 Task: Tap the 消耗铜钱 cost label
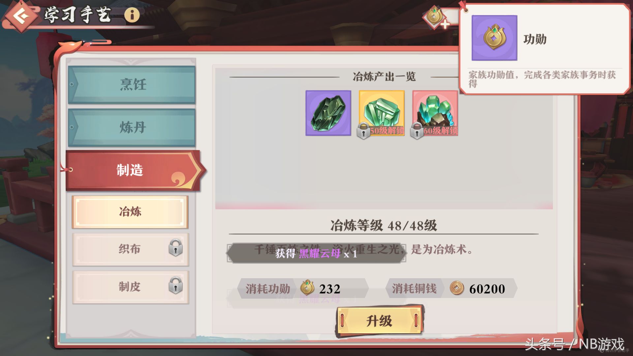tap(414, 289)
